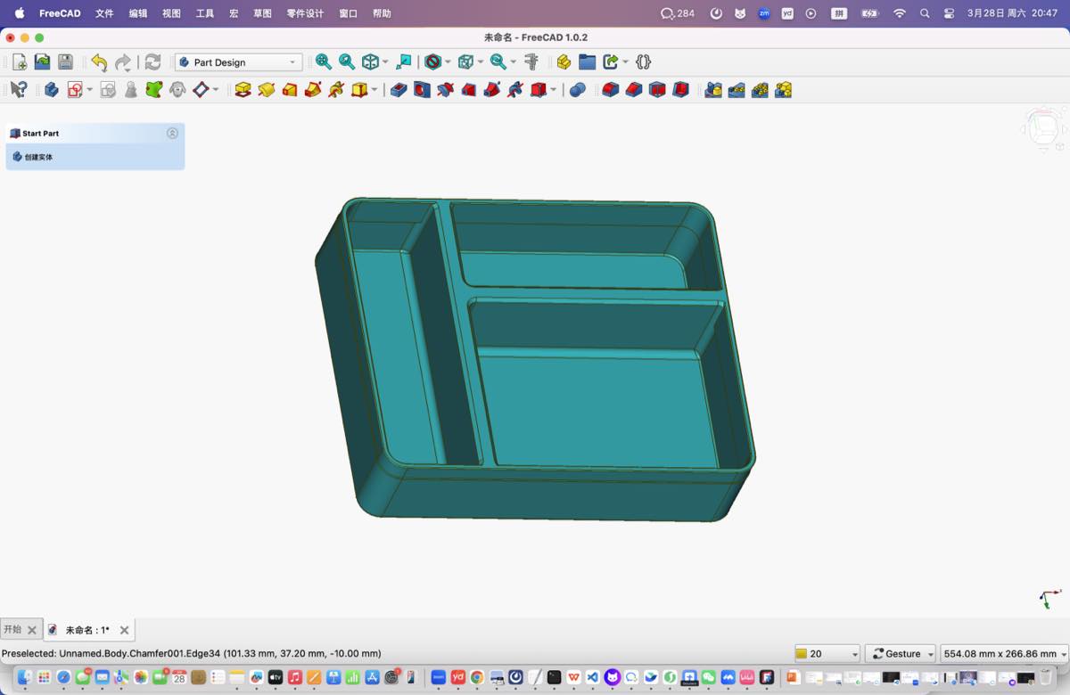Click the Polar Pattern icon
The height and width of the screenshot is (695, 1070).
point(760,90)
